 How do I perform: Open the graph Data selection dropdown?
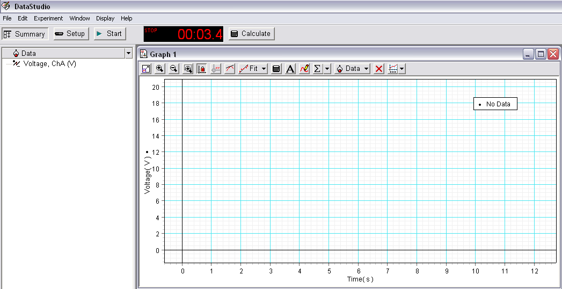(x=352, y=68)
